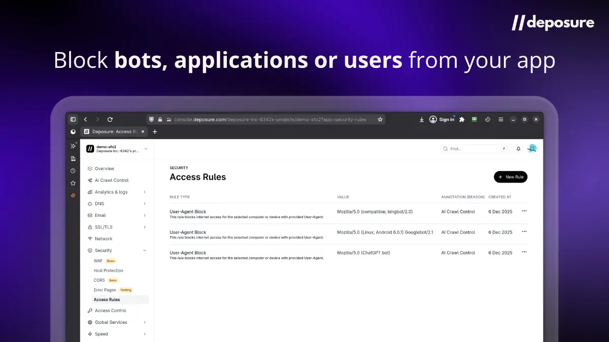Click the SSL/TLS lock icon
The image size is (609, 342).
[90, 226]
